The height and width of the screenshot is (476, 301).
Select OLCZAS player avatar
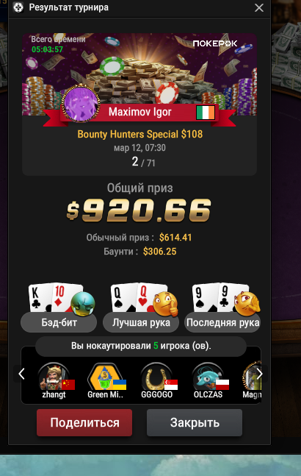click(x=208, y=377)
